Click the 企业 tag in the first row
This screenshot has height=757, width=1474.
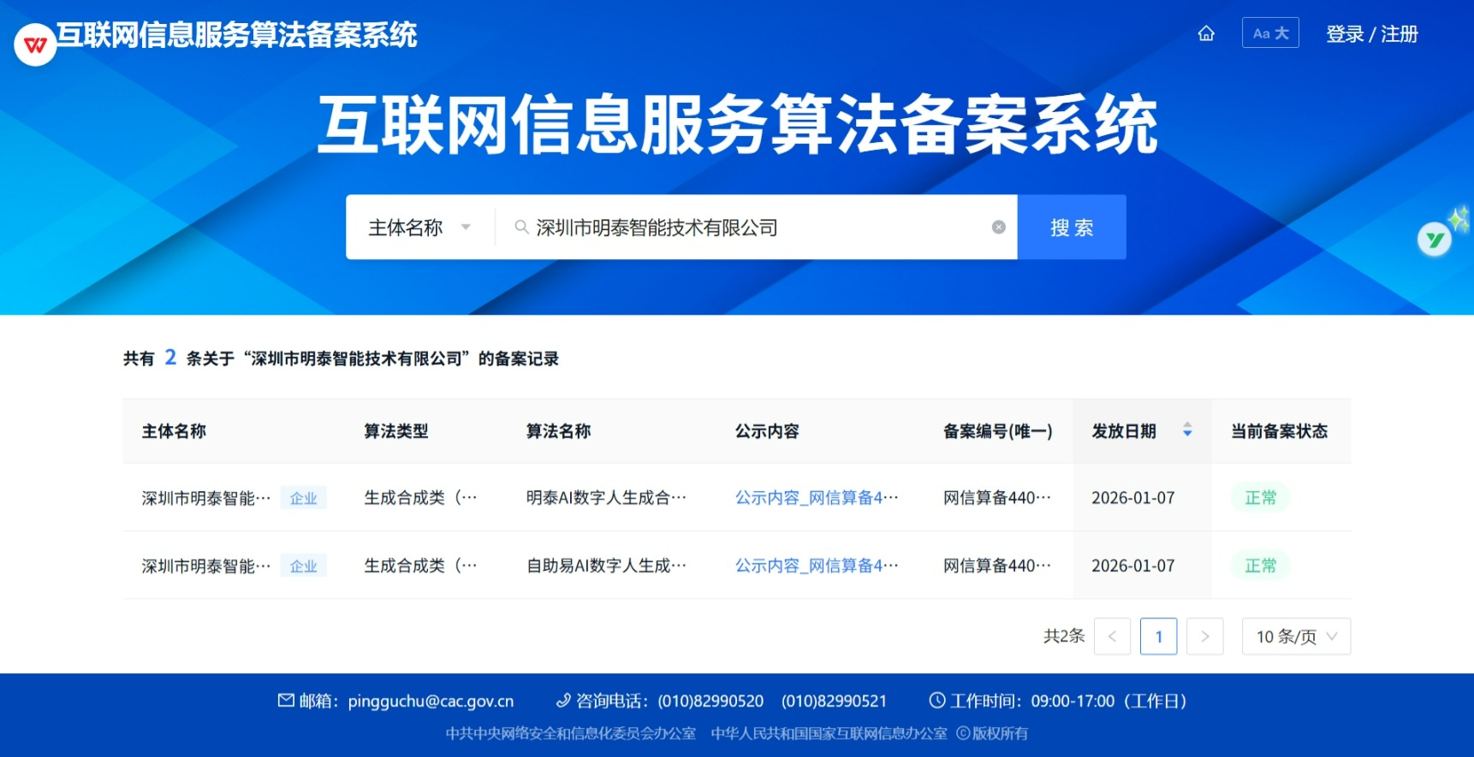[303, 498]
